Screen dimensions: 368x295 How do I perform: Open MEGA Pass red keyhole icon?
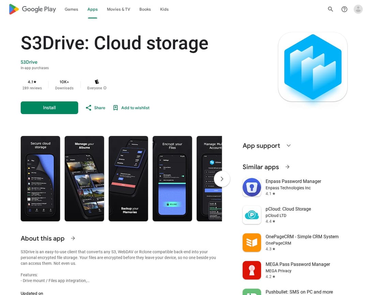tap(252, 270)
